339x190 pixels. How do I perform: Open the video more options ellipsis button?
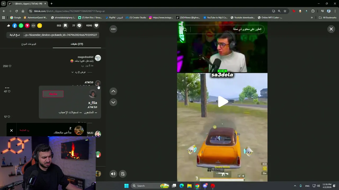(x=113, y=29)
